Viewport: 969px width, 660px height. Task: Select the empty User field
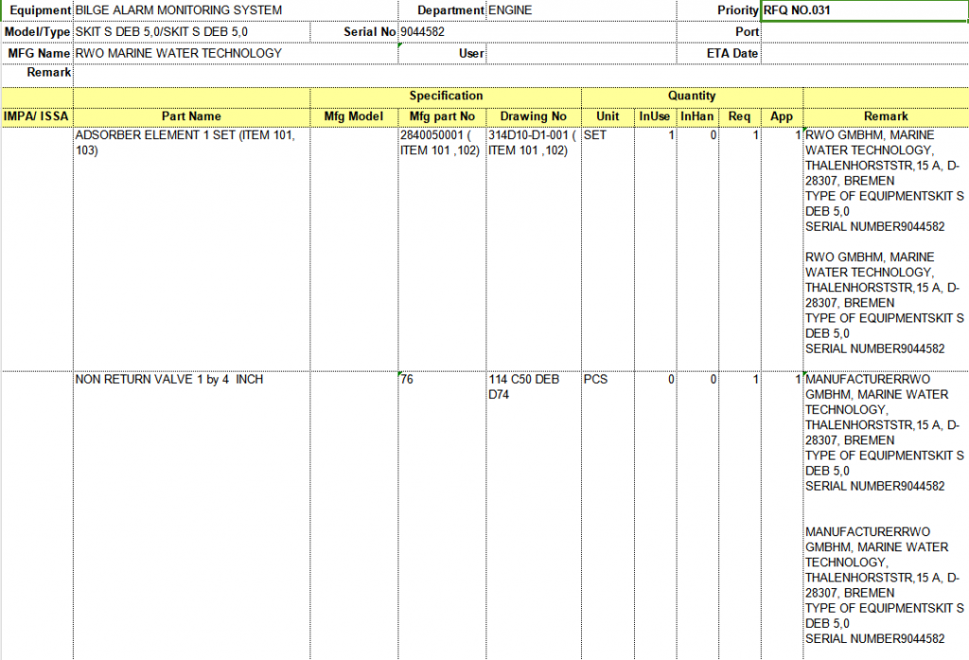point(579,53)
